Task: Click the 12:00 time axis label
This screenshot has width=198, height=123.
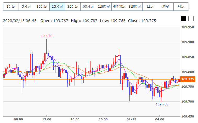Action: [47, 119]
